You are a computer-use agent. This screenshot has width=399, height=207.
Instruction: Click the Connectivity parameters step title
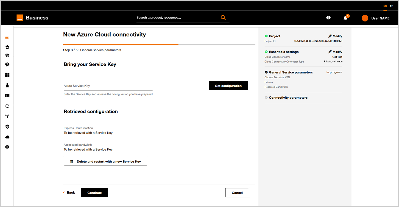[288, 98]
